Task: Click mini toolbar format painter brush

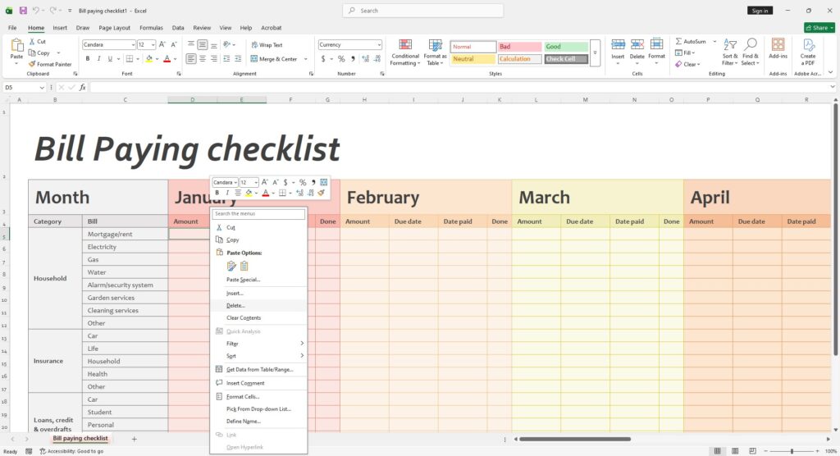Action: tap(321, 193)
